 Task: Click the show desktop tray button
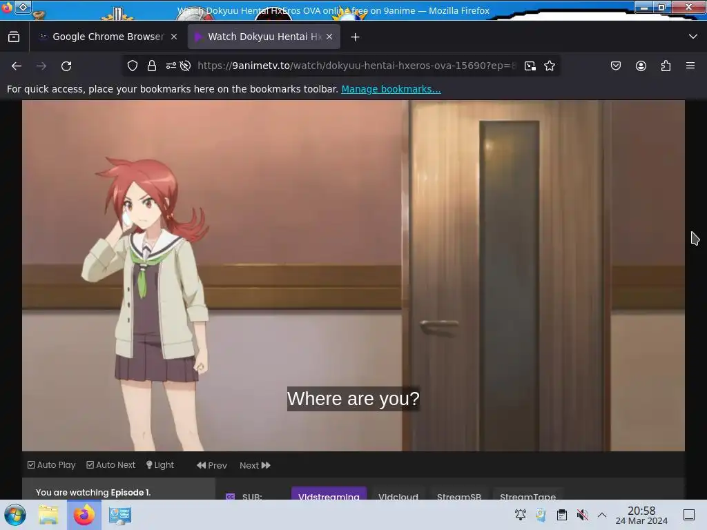point(689,514)
